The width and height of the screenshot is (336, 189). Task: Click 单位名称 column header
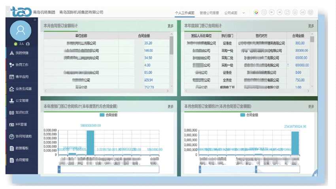(81, 36)
